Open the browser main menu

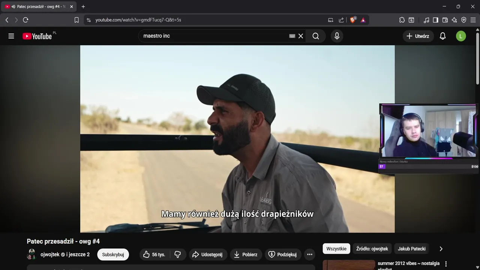(x=473, y=20)
